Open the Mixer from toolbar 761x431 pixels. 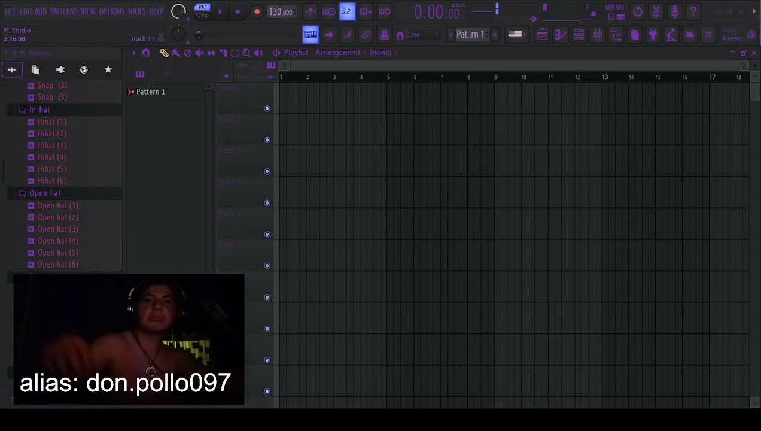(598, 35)
